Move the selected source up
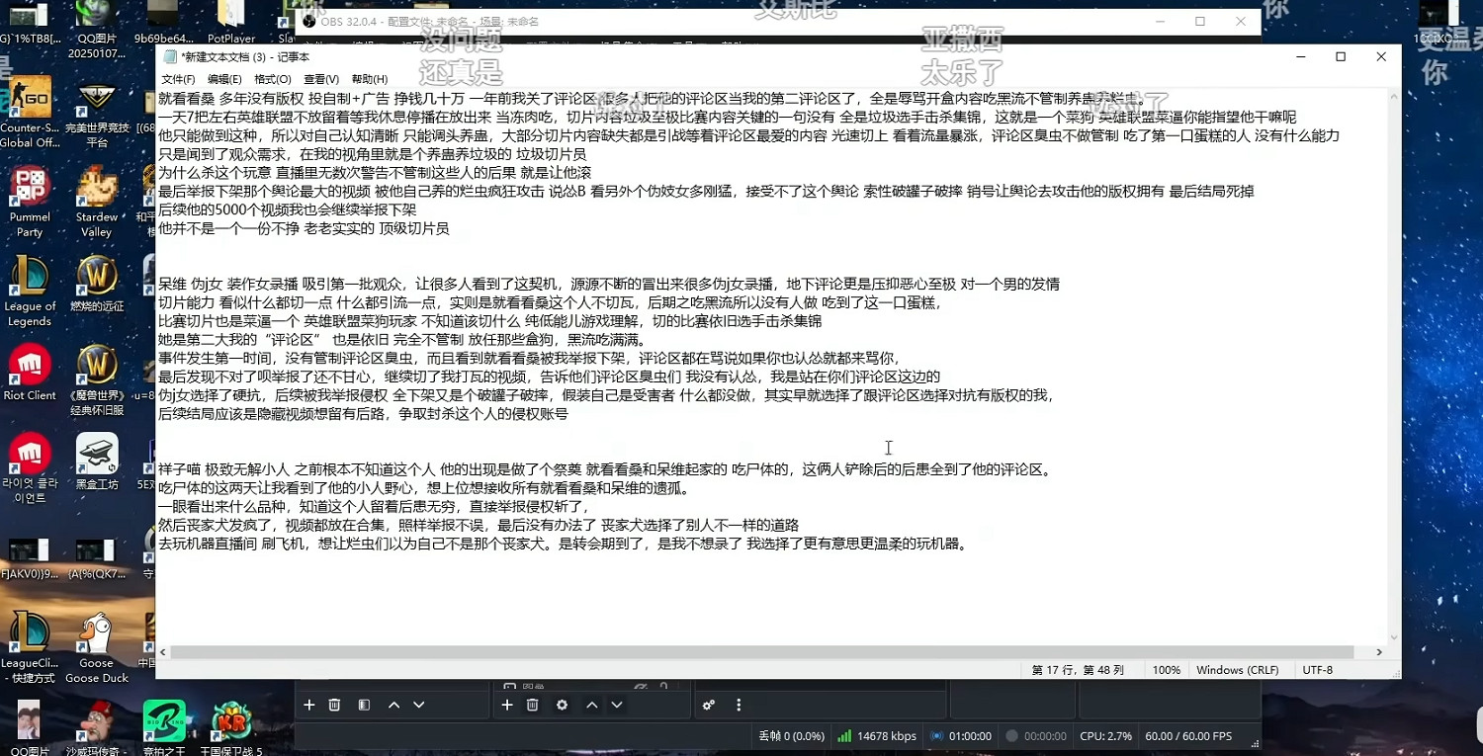Screen dimensions: 1483x756 [x=591, y=705]
